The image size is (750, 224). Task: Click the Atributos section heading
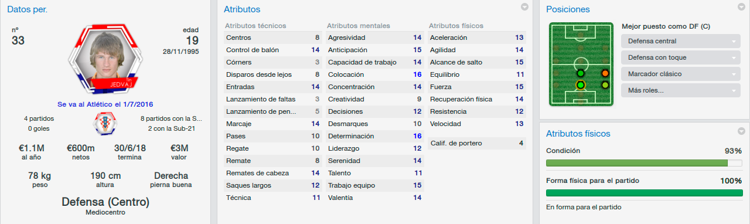click(242, 9)
